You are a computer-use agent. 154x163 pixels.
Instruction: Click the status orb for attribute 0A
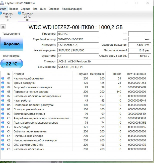pyautogui.click(x=3, y=105)
